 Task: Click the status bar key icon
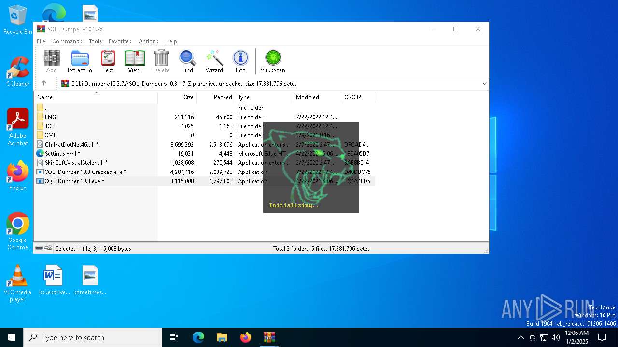click(x=48, y=248)
